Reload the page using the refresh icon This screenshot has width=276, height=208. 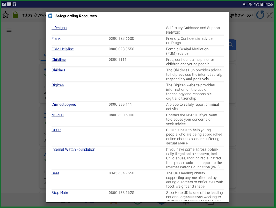tap(260, 15)
